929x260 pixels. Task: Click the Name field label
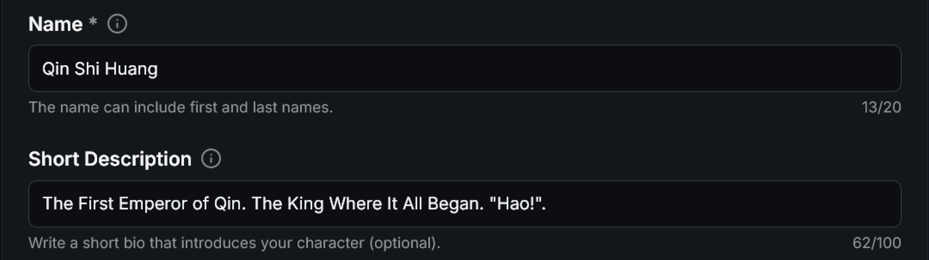click(55, 24)
